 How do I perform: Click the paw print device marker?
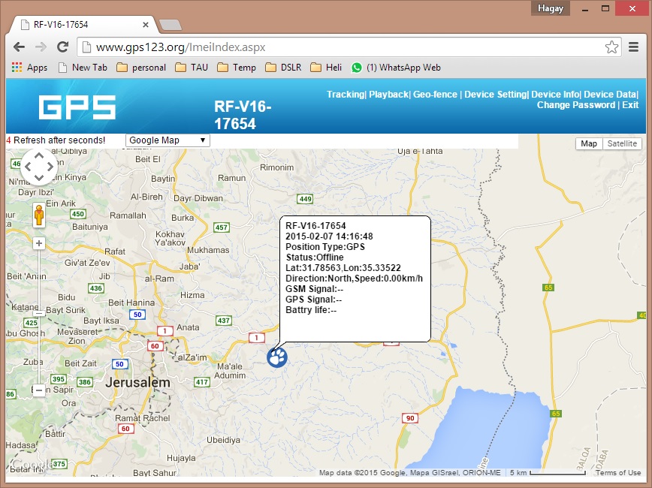coord(277,357)
